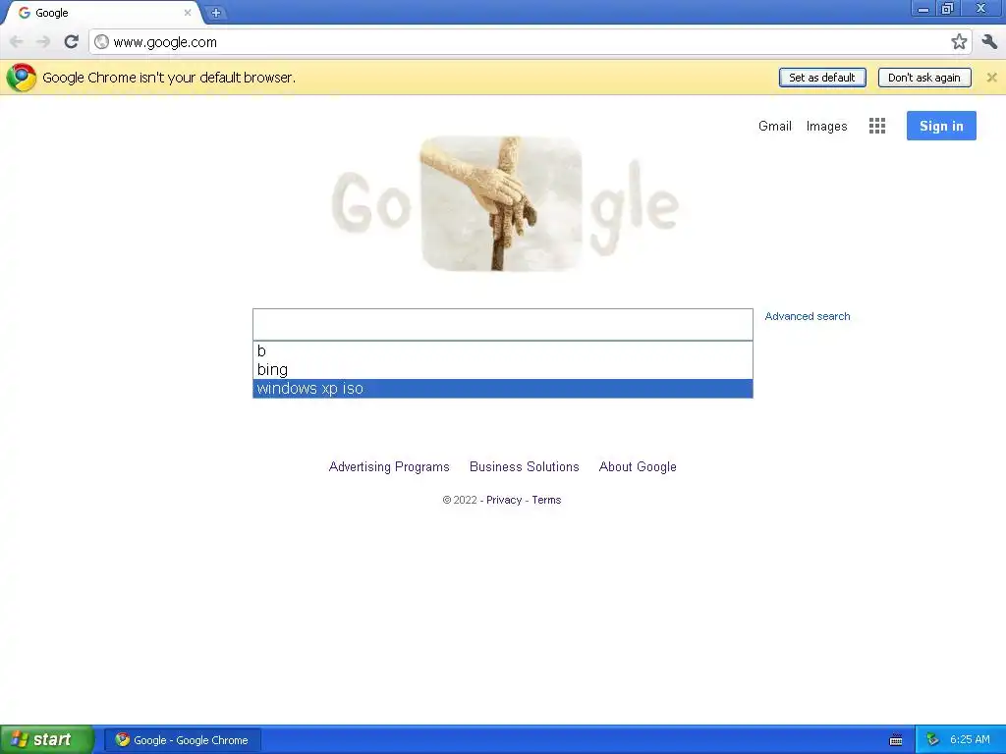Click Don't ask again button
Viewport: 1006px width, 754px height.
(923, 78)
